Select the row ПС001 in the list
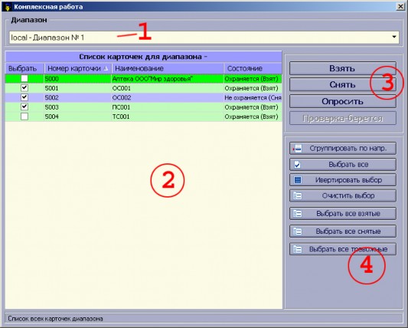The image size is (408, 328). (143, 107)
